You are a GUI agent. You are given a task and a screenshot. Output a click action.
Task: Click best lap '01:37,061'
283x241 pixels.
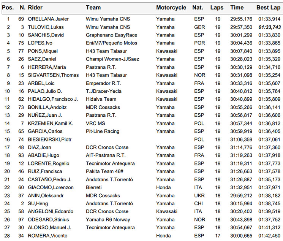[x=269, y=140]
